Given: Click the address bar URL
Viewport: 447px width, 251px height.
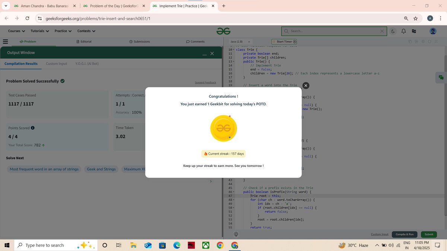Looking at the screenshot, I should tap(98, 18).
